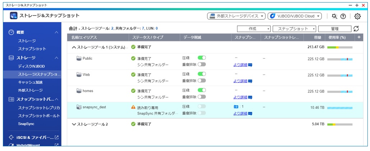Click the wrench diagnostic tool icon
This screenshot has height=151, width=370.
coord(335,16)
